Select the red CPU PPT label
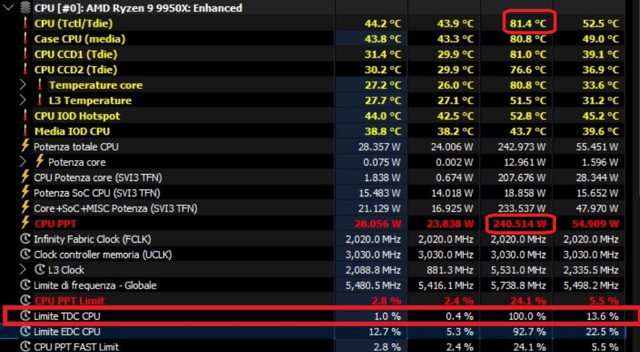640x352 pixels. 55,224
